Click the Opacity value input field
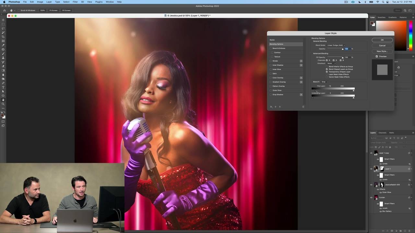Image resolution: width=415 pixels, height=233 pixels. (347, 49)
